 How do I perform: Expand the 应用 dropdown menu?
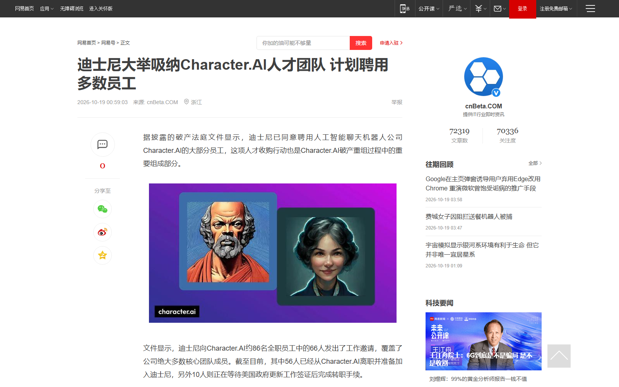pos(47,9)
